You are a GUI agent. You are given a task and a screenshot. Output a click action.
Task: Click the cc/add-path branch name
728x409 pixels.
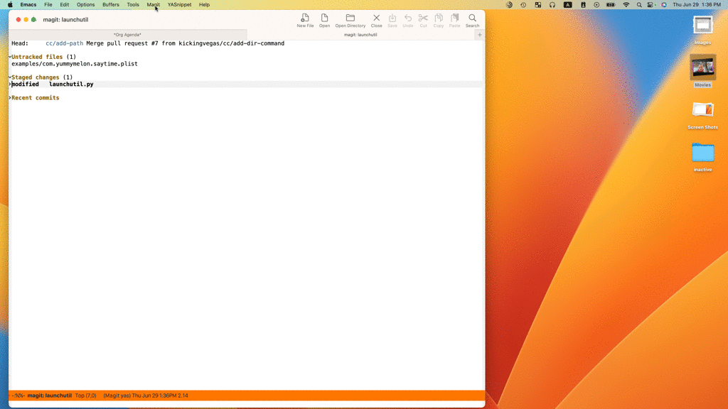click(65, 43)
